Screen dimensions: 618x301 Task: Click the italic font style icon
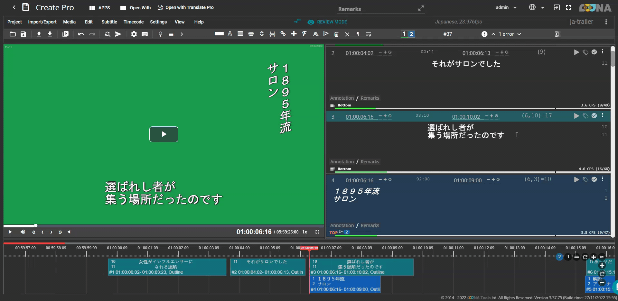tap(304, 34)
